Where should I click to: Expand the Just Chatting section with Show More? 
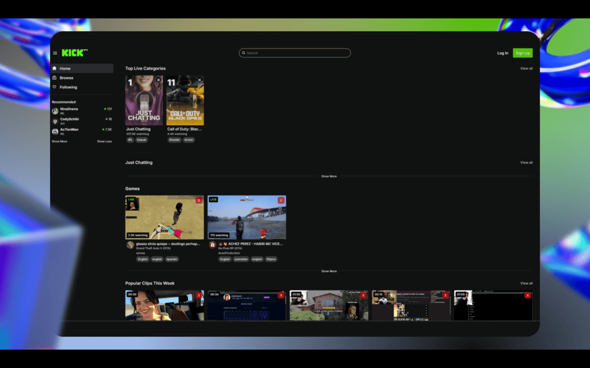pyautogui.click(x=329, y=176)
